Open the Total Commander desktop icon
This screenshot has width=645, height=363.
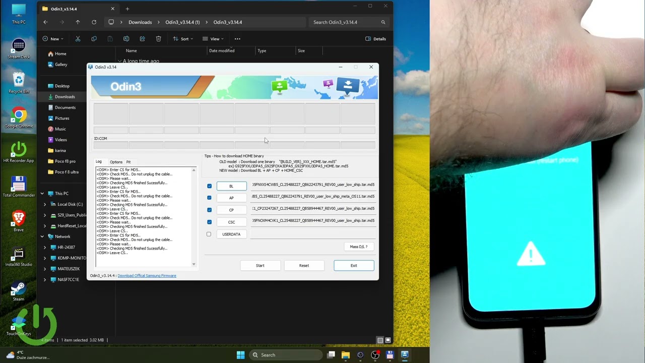coord(19,187)
